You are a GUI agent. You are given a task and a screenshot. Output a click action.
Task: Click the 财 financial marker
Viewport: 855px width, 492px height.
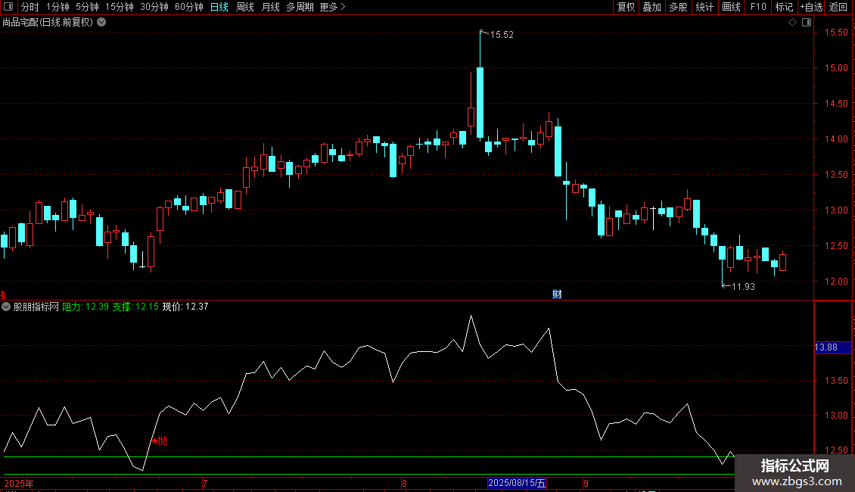(x=557, y=294)
